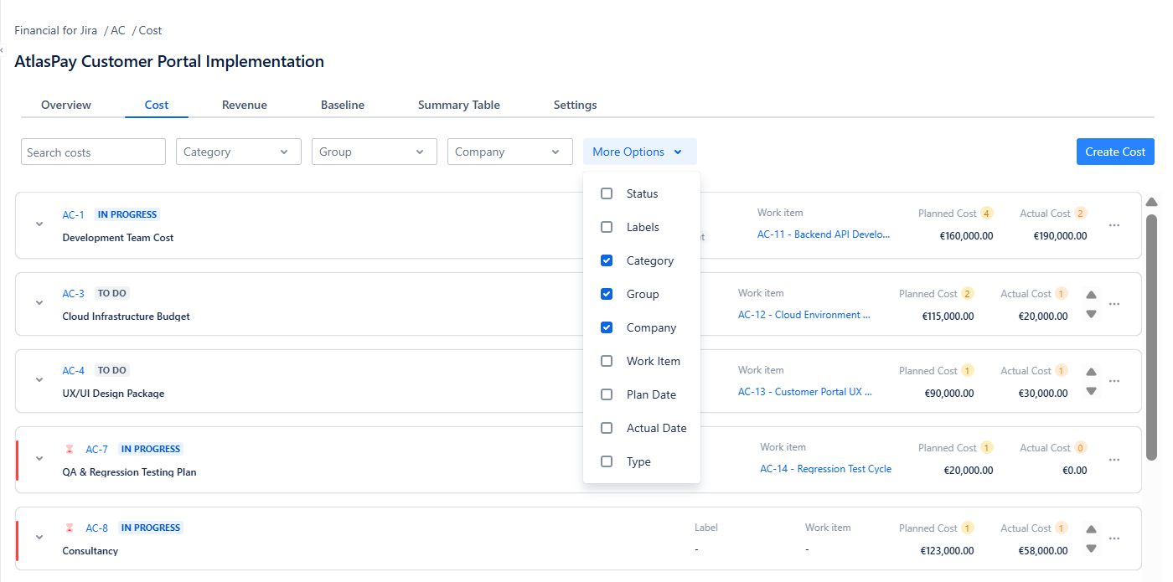
Task: Uncheck the Company filter option
Action: click(607, 327)
